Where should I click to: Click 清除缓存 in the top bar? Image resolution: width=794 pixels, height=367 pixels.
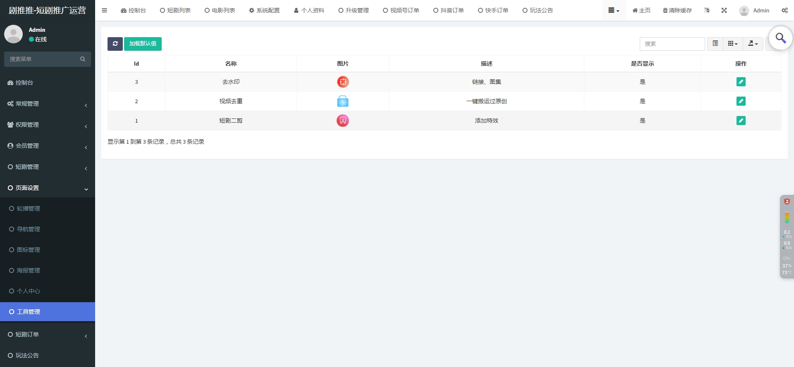[677, 10]
